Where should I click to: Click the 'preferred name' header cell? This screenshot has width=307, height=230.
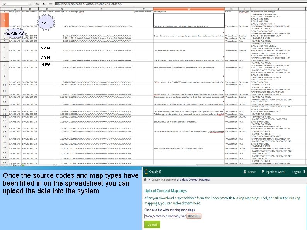point(143,12)
